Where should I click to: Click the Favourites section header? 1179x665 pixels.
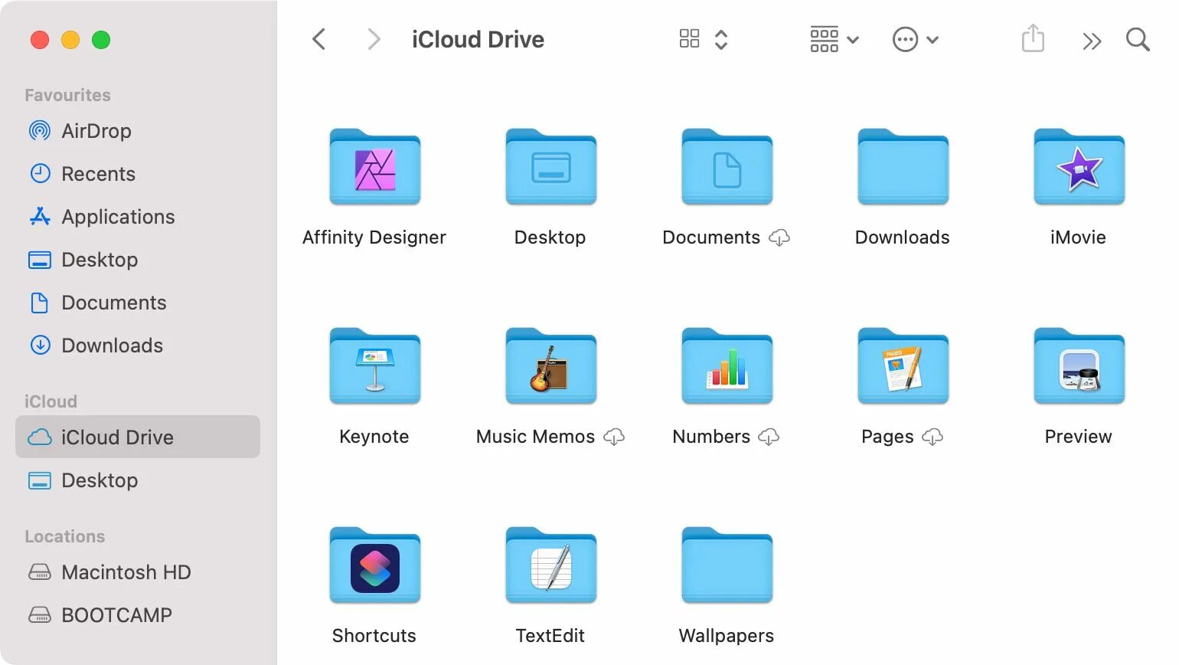click(x=67, y=95)
